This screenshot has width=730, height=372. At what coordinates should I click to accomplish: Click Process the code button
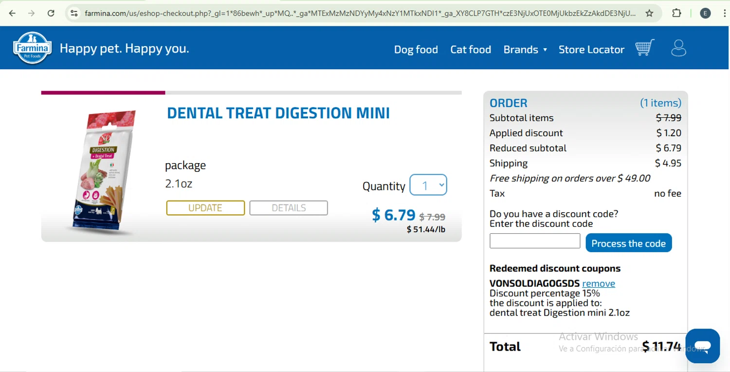pyautogui.click(x=628, y=243)
